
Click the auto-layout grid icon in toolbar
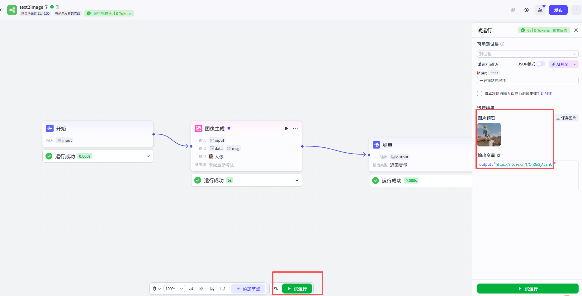[201, 289]
